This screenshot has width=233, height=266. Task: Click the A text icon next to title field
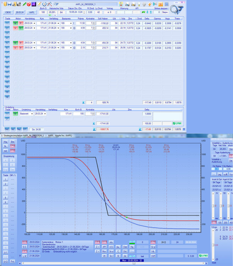121,4
